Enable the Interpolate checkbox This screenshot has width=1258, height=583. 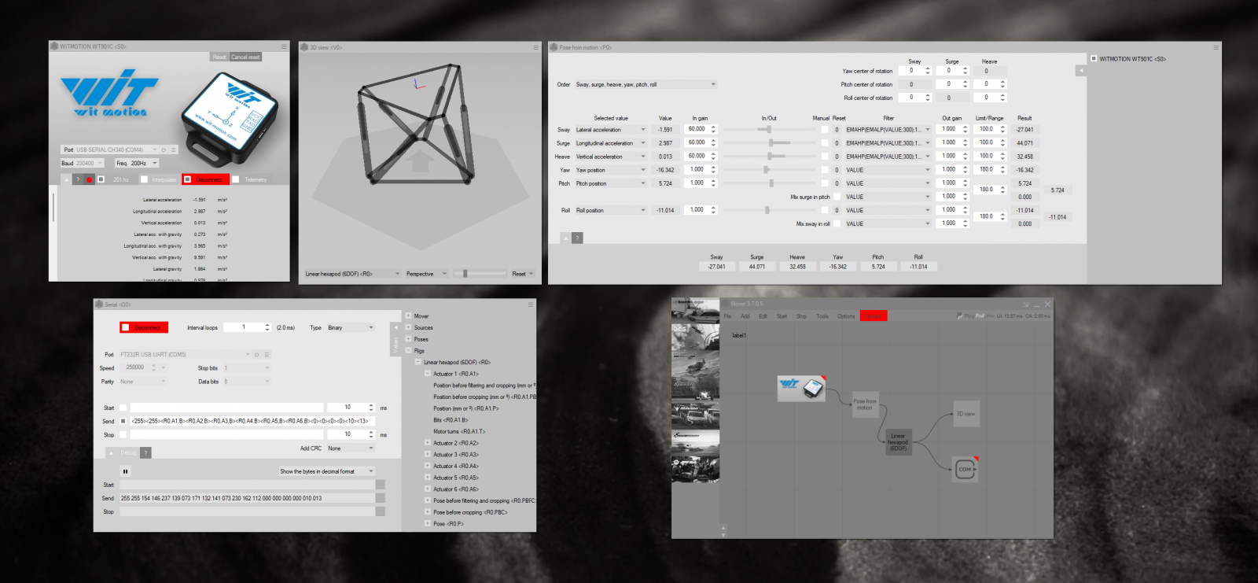click(144, 179)
